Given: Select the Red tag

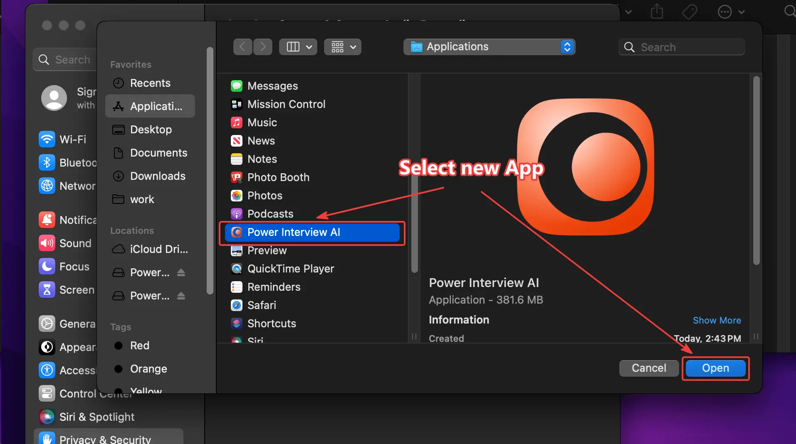Looking at the screenshot, I should [150, 346].
